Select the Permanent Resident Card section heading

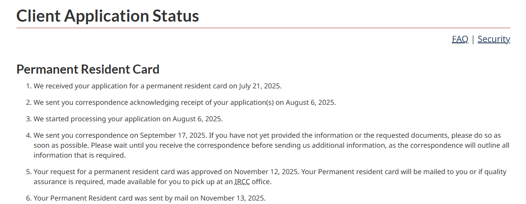point(88,69)
